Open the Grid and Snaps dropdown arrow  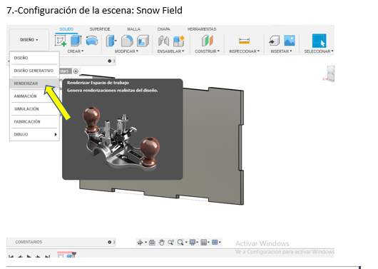[208, 243]
